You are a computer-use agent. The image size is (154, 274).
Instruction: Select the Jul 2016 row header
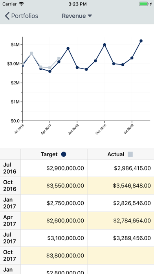tap(10, 168)
